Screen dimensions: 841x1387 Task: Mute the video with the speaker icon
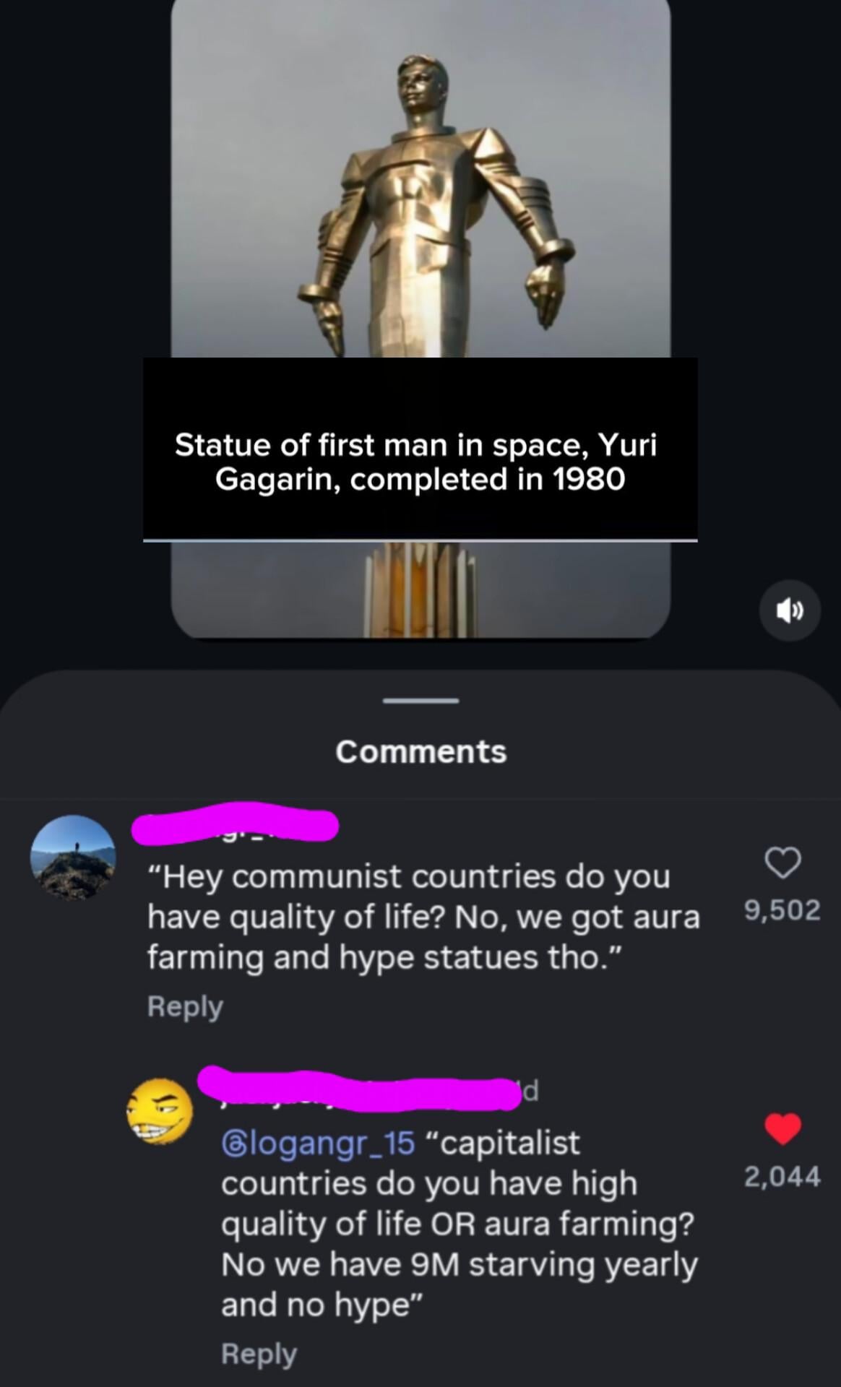(x=790, y=611)
